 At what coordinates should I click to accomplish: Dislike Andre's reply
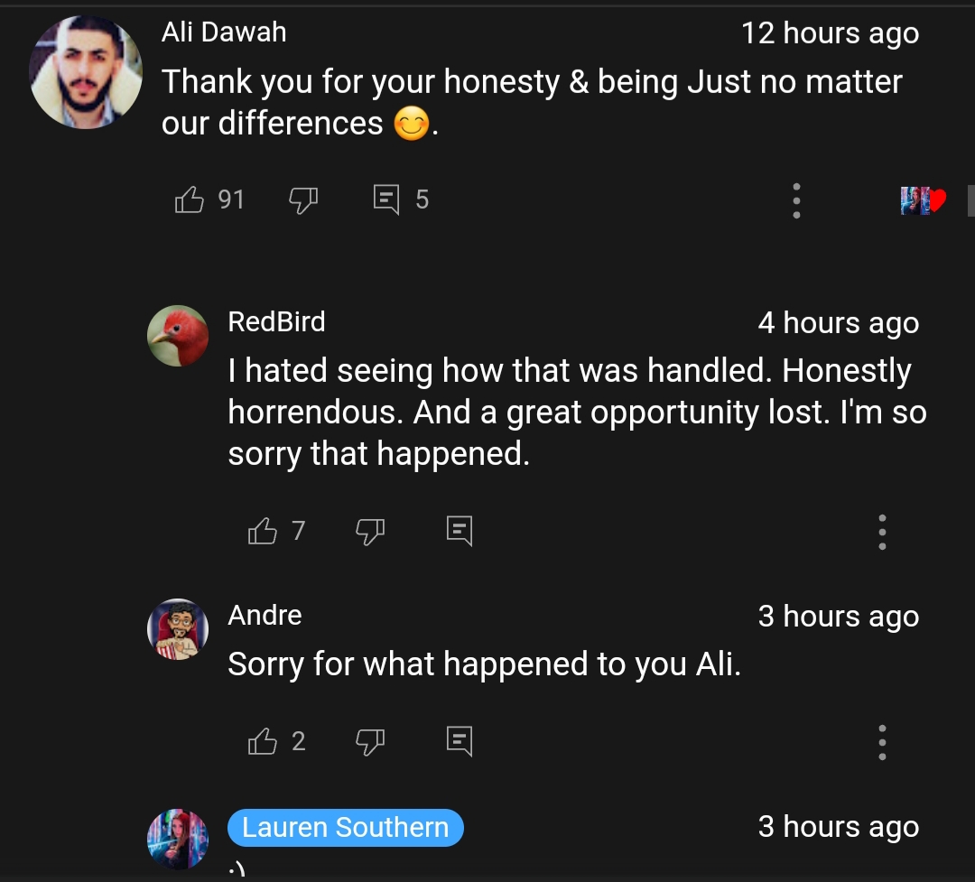370,742
